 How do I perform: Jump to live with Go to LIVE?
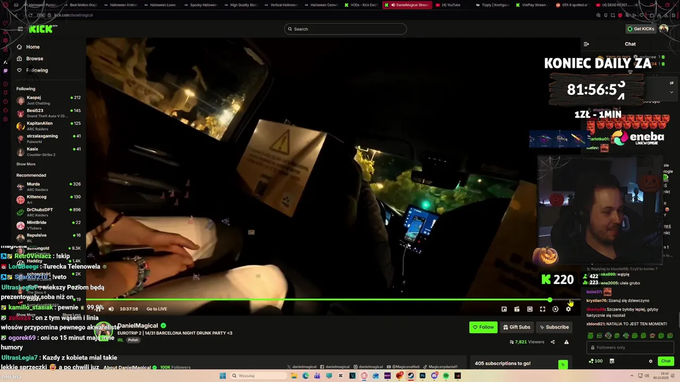[157, 309]
